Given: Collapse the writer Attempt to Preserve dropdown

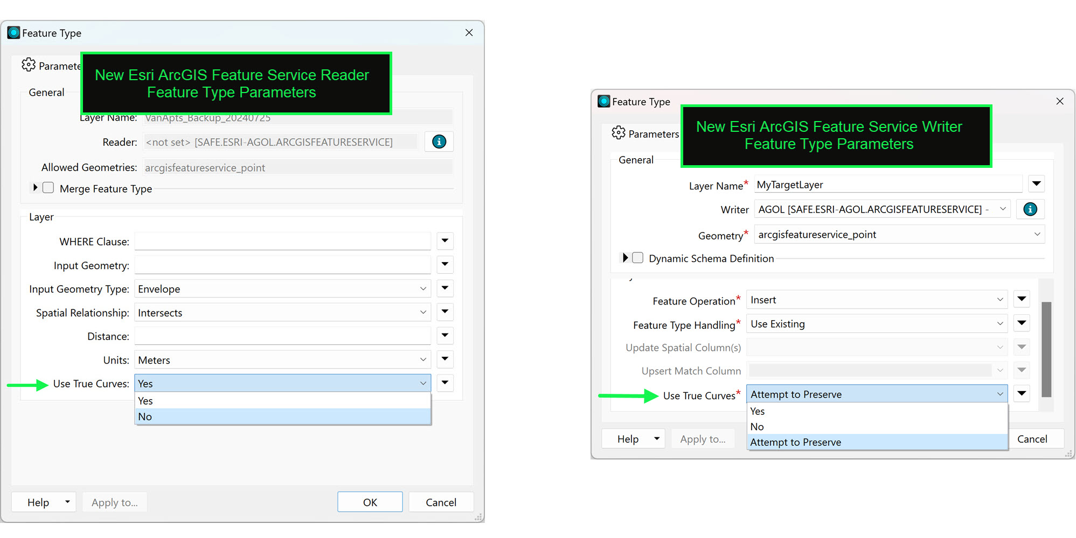Looking at the screenshot, I should [877, 394].
